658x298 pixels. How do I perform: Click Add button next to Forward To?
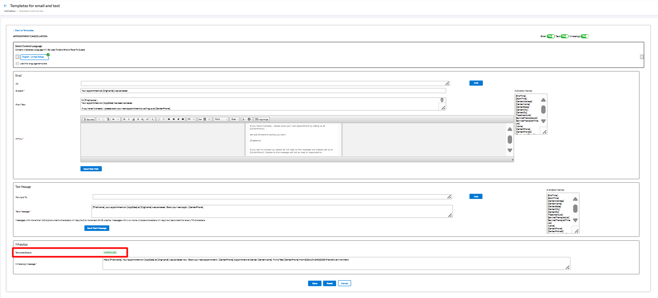(x=476, y=196)
